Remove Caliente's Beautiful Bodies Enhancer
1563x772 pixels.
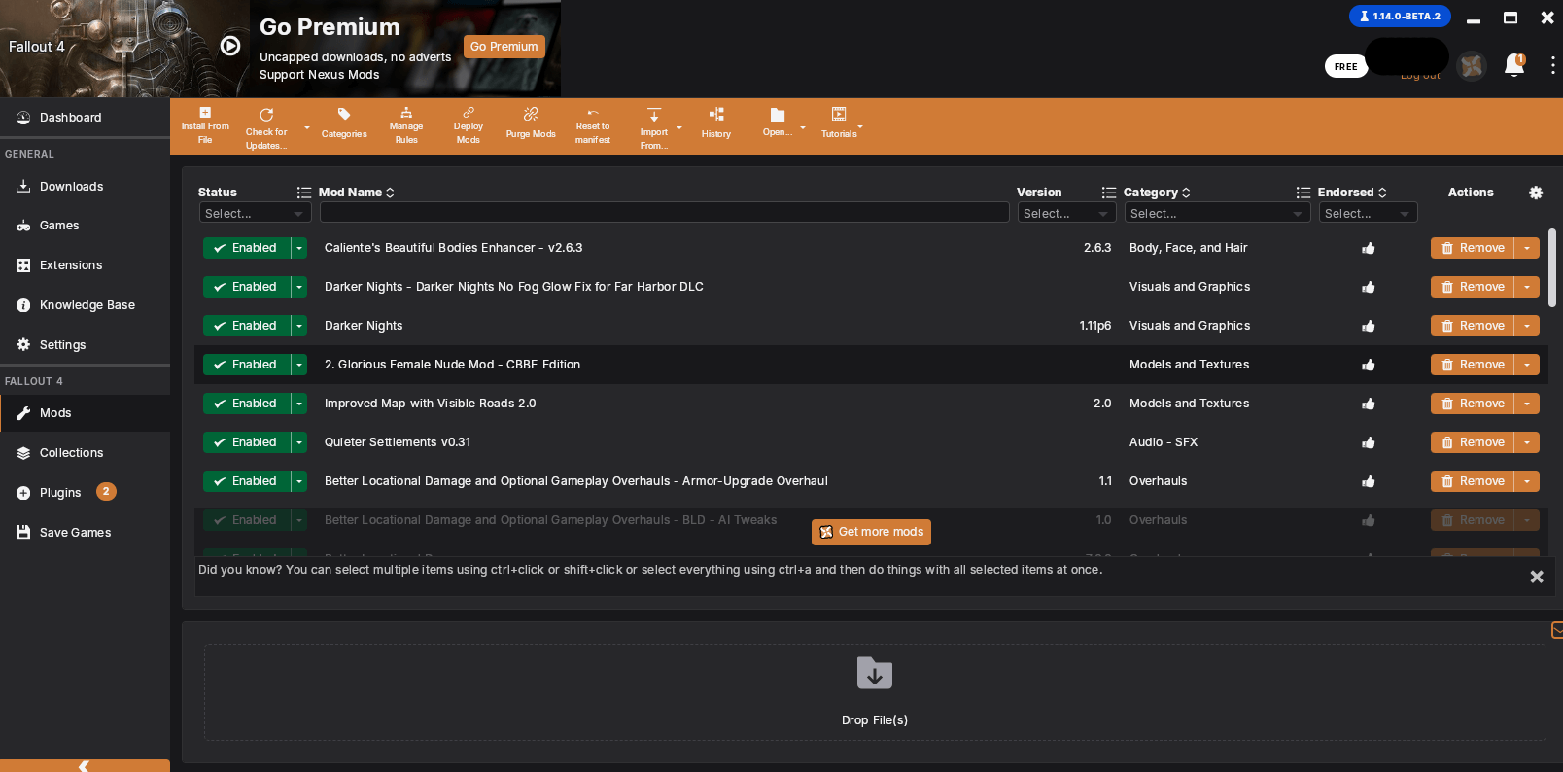1473,248
